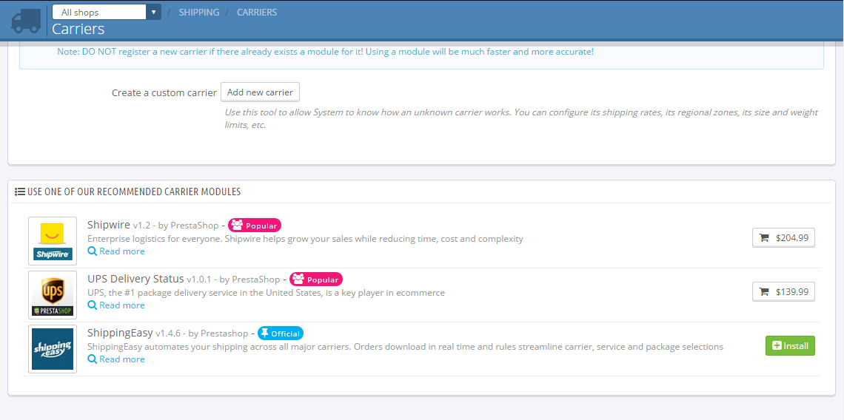
Task: Click the Shipwire description about enterprise logistics
Action: (x=305, y=239)
